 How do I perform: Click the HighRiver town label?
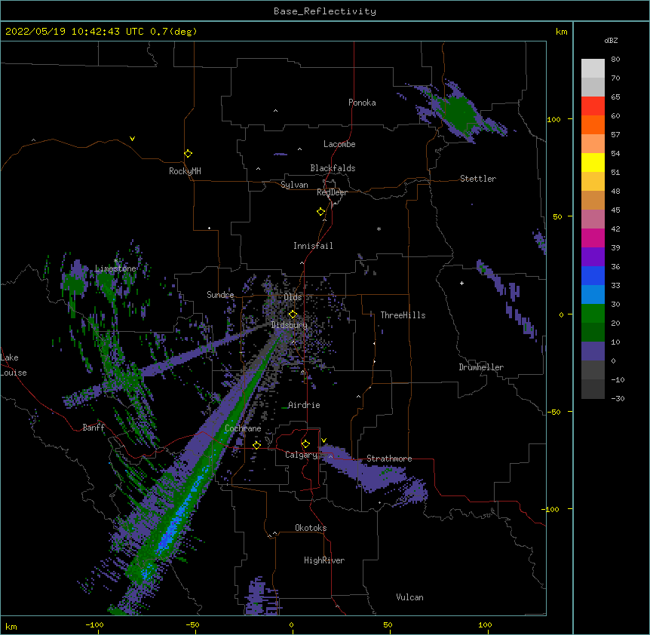click(324, 560)
